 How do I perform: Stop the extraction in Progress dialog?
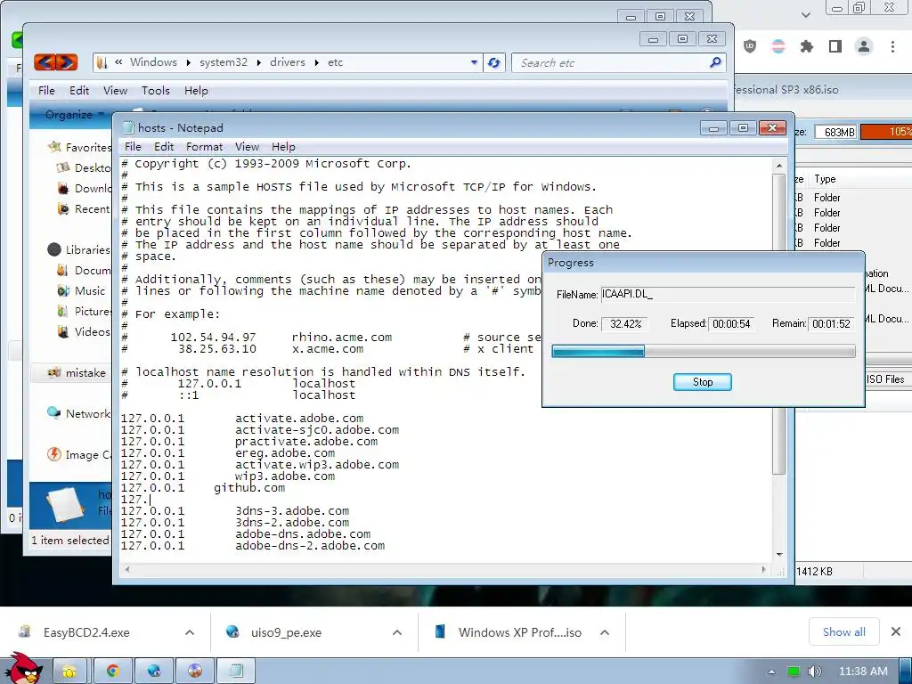(x=702, y=381)
